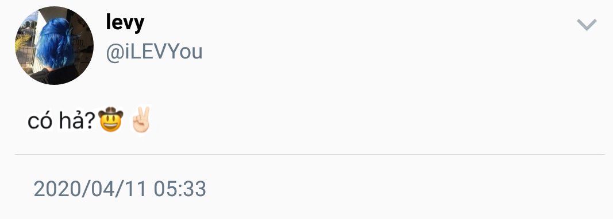
Task: Visit the @iLEVYou handle link
Action: pos(154,52)
